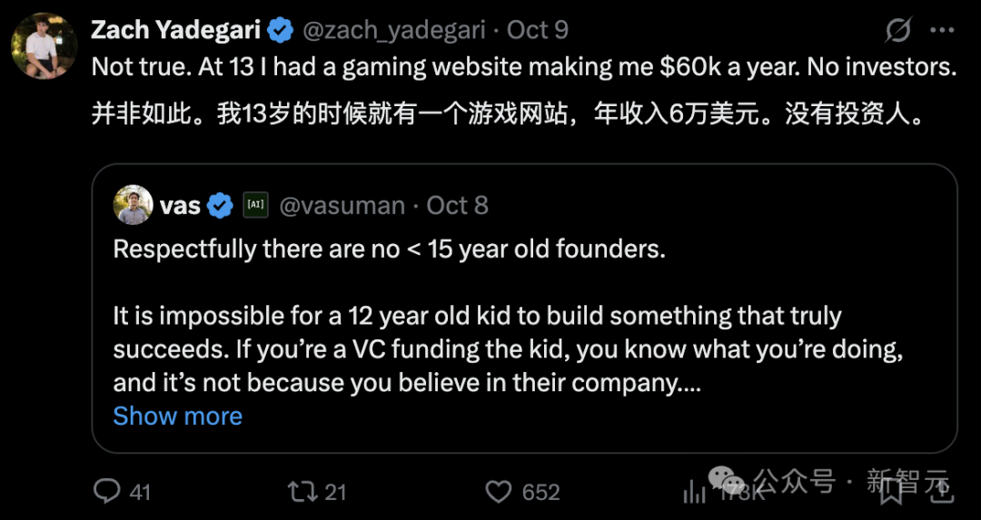This screenshot has width=981, height=520.
Task: Click the @zach_yadegari handle
Action: (x=395, y=30)
